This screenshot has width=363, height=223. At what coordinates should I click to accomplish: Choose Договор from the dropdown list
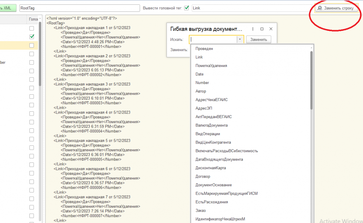click(x=203, y=176)
